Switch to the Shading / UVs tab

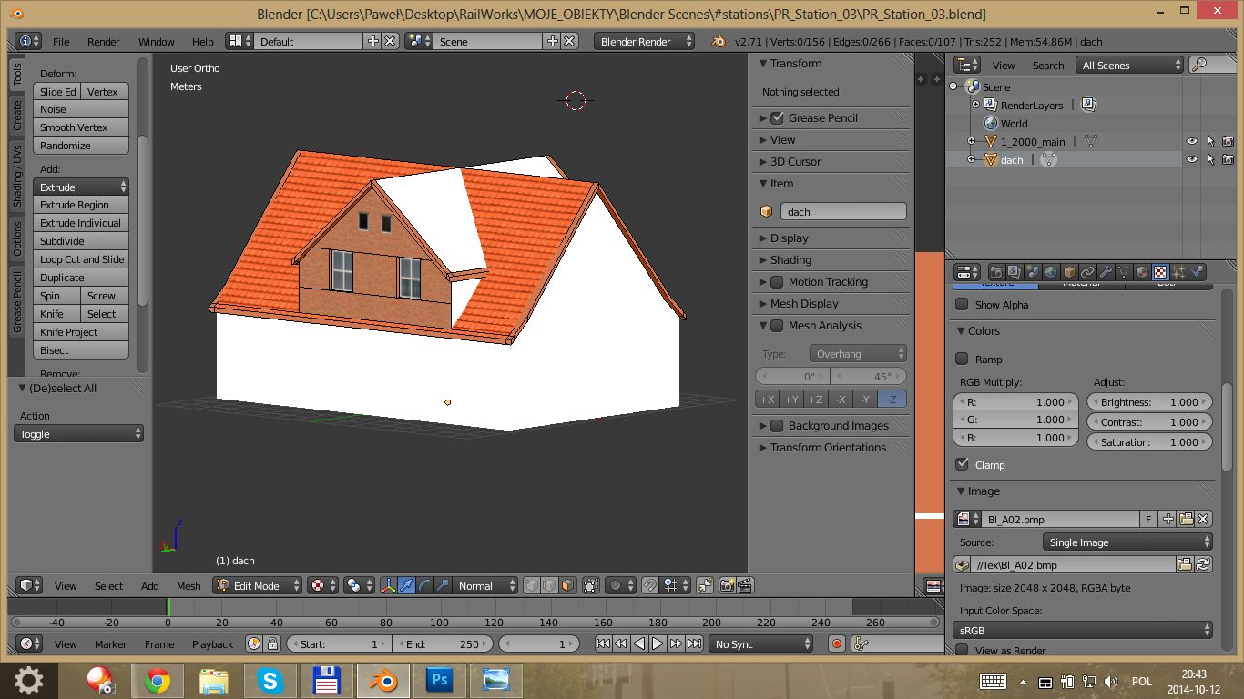pyautogui.click(x=16, y=176)
